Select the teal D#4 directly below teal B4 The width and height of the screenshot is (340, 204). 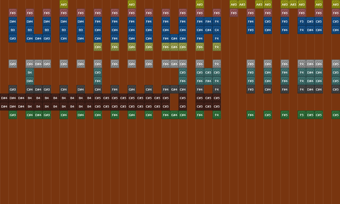click(x=30, y=81)
